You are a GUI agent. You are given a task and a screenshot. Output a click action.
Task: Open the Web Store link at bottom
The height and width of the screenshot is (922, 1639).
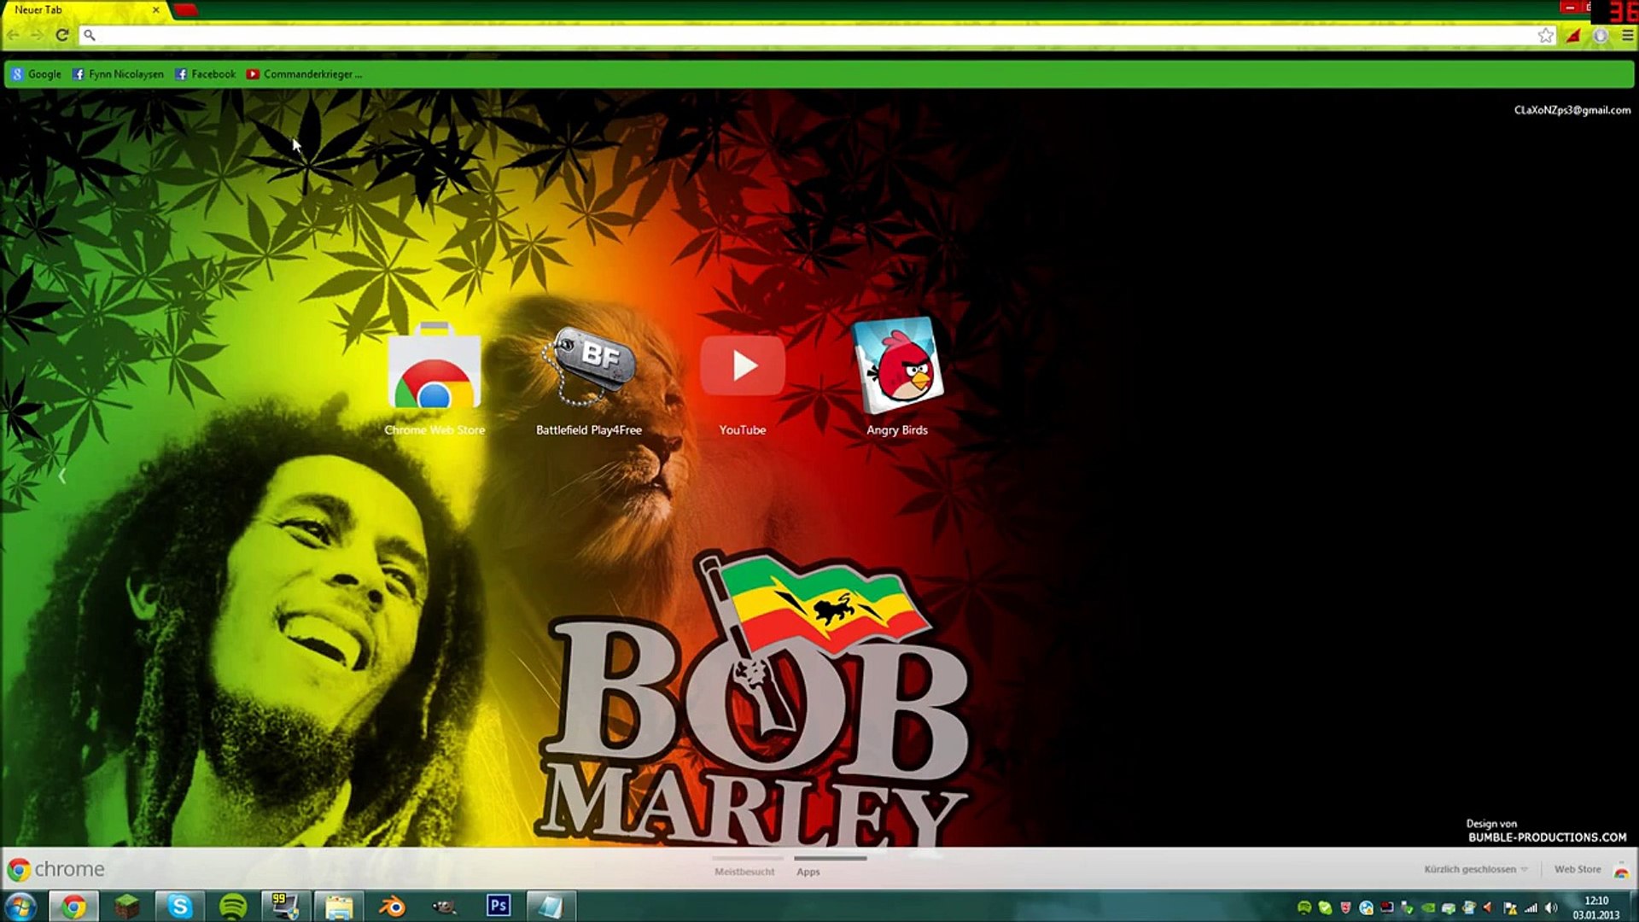(1577, 869)
